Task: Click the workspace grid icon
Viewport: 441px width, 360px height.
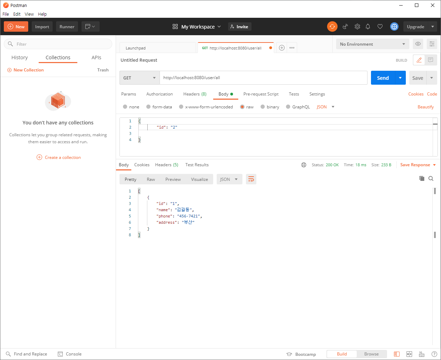Action: pos(175,26)
